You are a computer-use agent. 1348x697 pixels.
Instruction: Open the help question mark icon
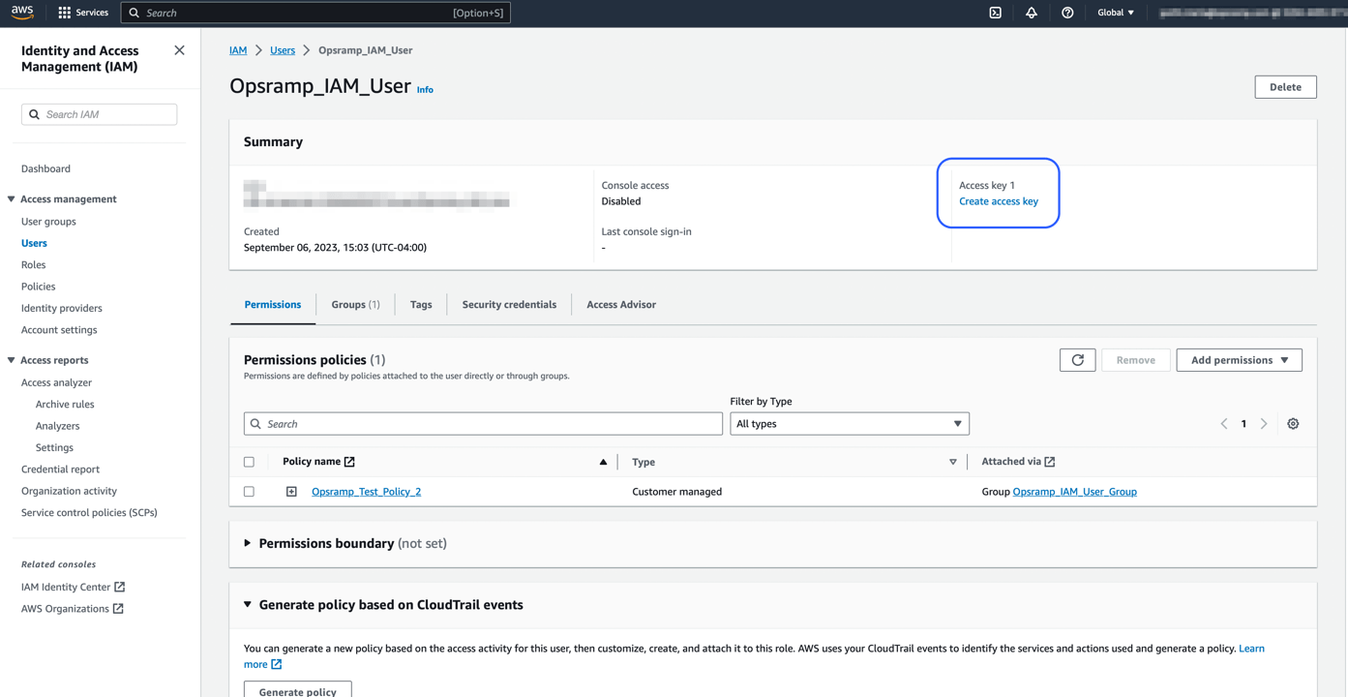(x=1065, y=13)
